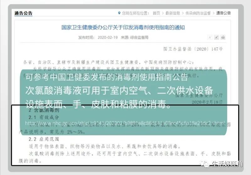Select the 通告公告 section heading

pyautogui.click(x=23, y=13)
